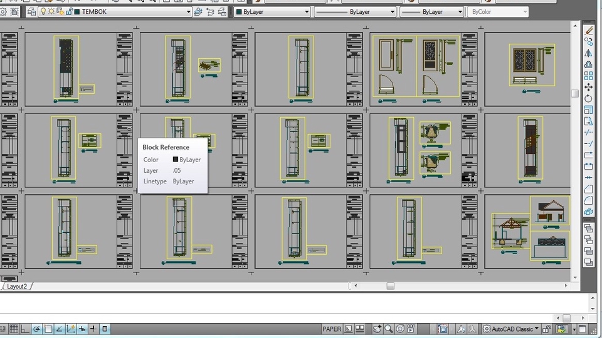Toggle TEMBOK layer lock padlock
Screen dimensions: 602x338
69,11
